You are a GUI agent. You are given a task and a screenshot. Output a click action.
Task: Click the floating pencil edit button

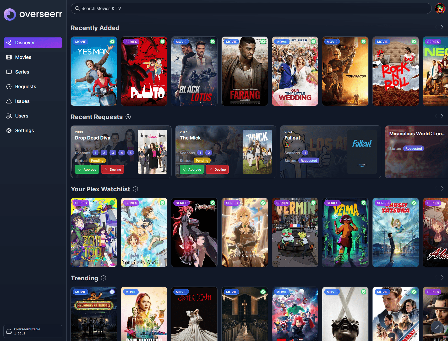coord(437,327)
